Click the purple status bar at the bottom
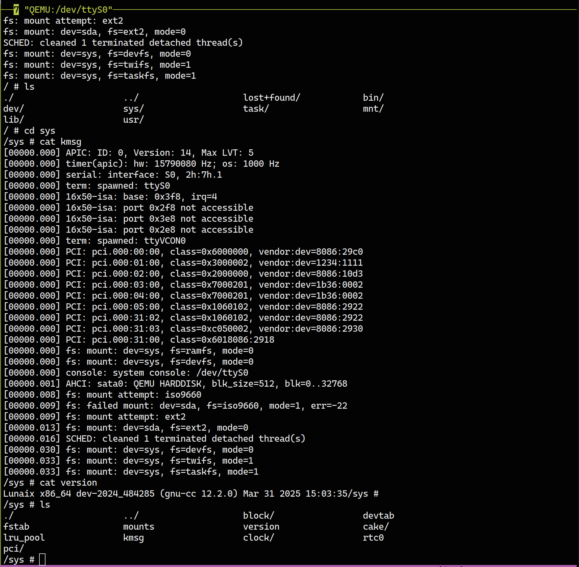This screenshot has width=579, height=567. (x=289, y=566)
